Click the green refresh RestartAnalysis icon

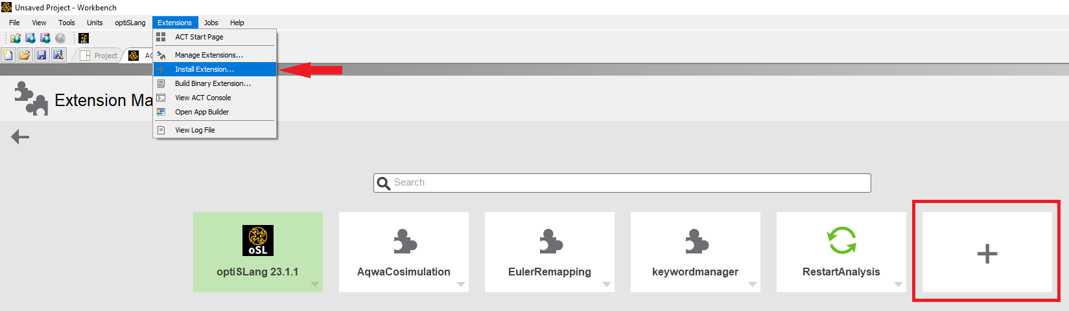pos(841,241)
